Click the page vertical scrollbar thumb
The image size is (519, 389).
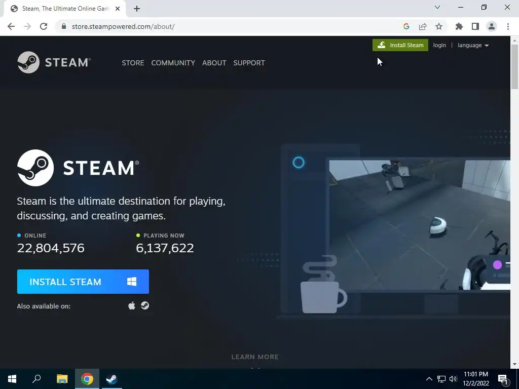coord(514,66)
